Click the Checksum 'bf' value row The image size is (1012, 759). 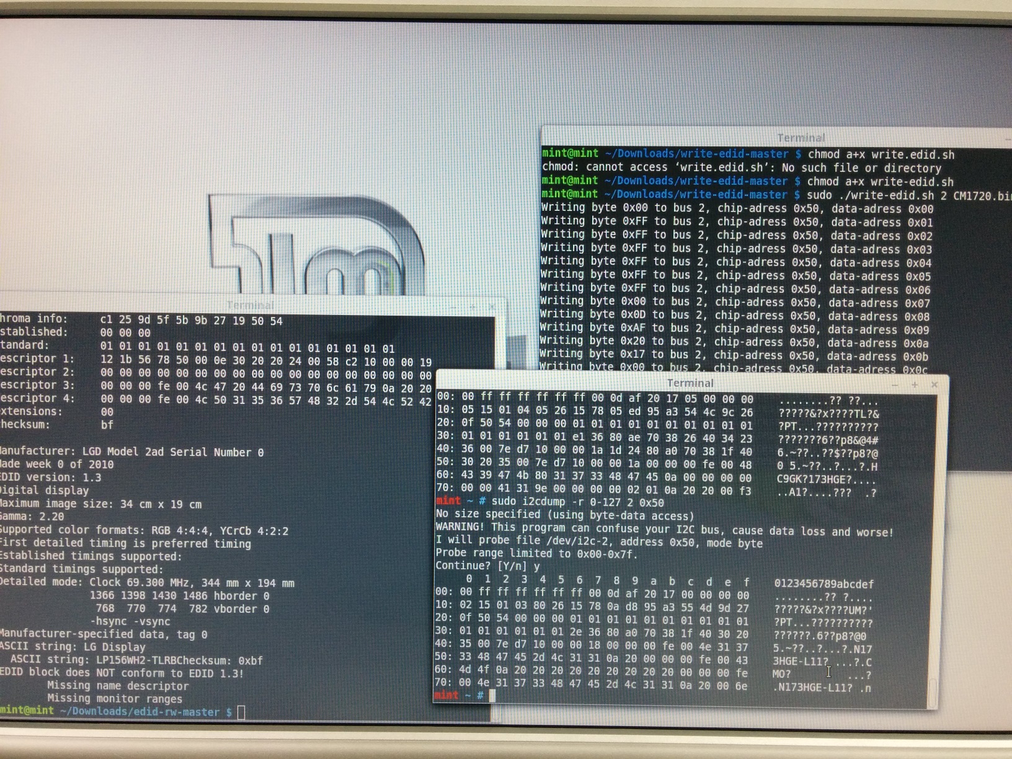pos(57,425)
